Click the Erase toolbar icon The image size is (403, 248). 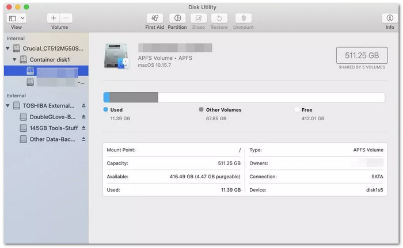[199, 18]
